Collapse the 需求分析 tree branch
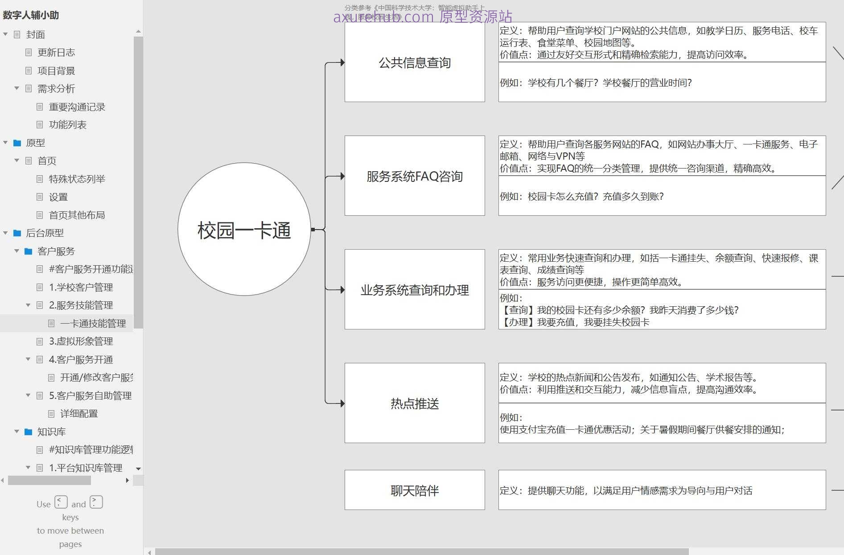This screenshot has width=844, height=555. click(x=16, y=89)
